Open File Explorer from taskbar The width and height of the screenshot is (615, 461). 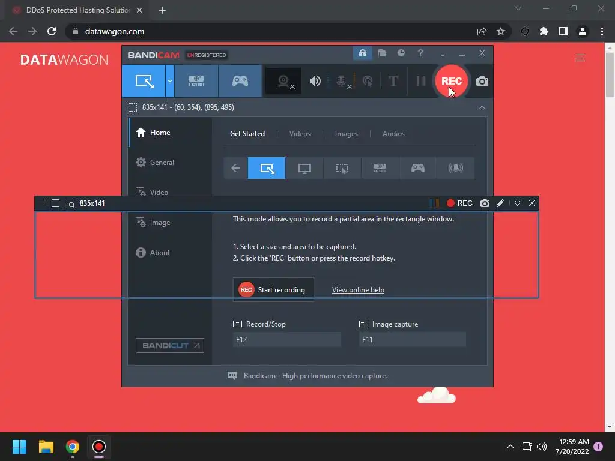(x=46, y=447)
